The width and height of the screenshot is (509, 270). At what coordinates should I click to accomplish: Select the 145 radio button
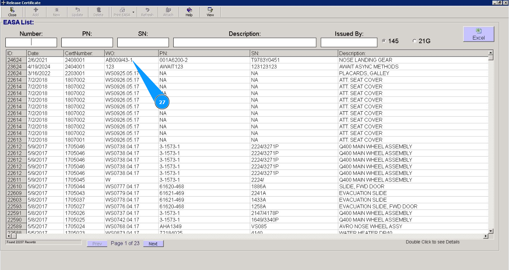[x=384, y=41]
